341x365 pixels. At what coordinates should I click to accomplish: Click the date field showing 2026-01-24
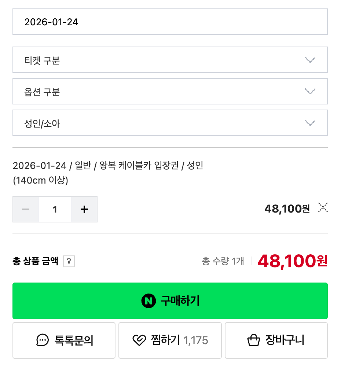(x=170, y=22)
